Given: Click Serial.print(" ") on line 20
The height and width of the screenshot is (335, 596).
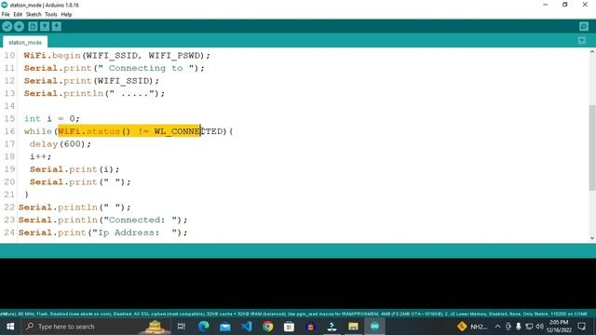Looking at the screenshot, I should tap(80, 182).
